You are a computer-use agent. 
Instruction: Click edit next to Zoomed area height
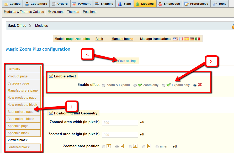[x=142, y=134]
